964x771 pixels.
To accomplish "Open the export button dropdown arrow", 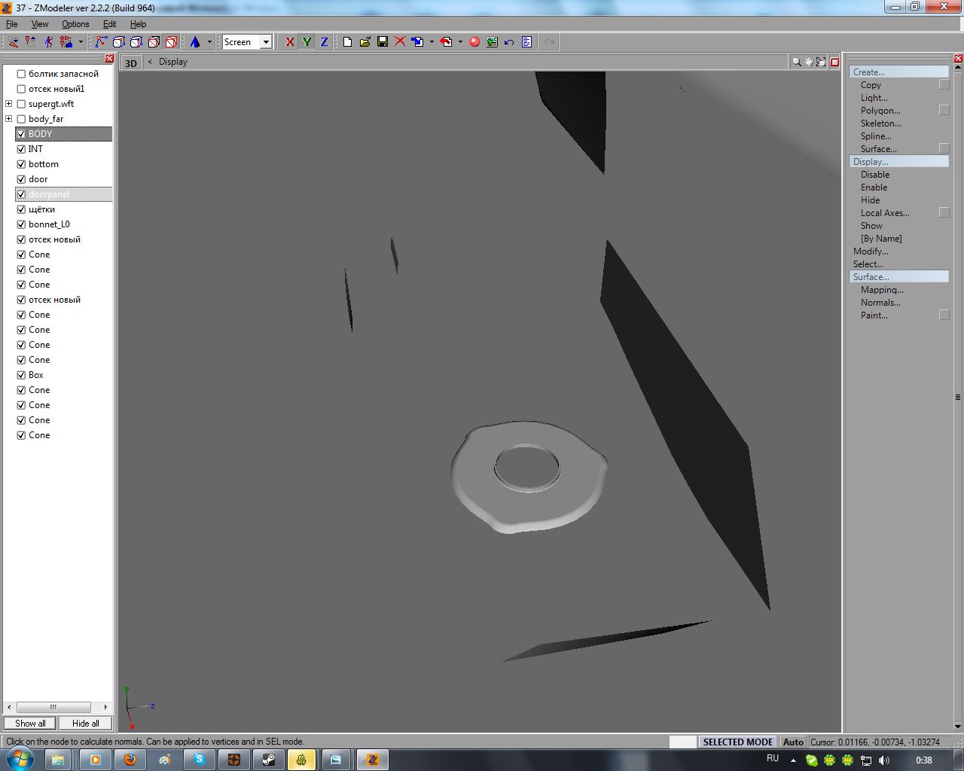I will tap(460, 42).
